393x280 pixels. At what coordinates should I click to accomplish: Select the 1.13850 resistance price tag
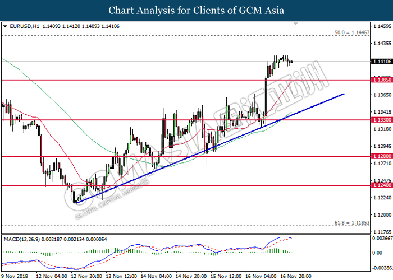click(x=381, y=80)
